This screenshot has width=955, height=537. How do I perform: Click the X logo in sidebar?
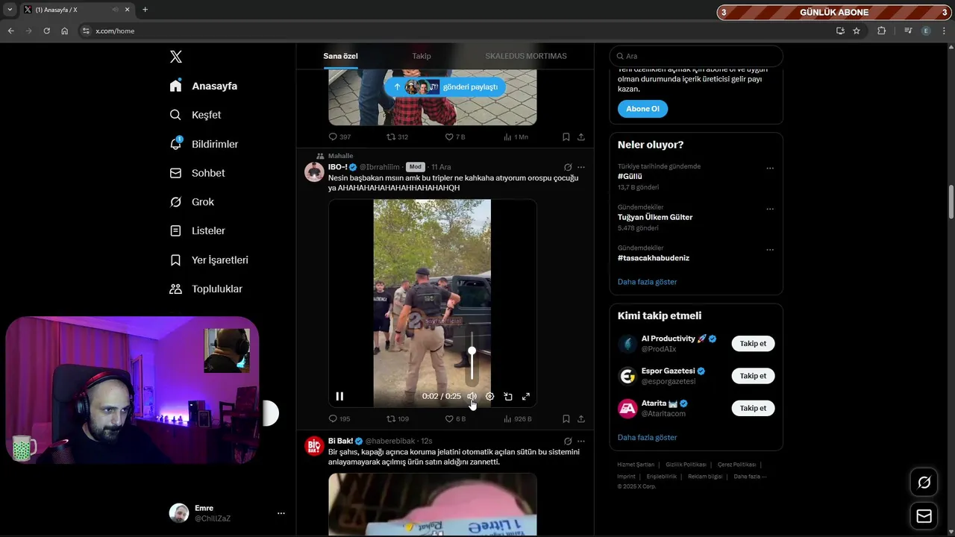[176, 57]
